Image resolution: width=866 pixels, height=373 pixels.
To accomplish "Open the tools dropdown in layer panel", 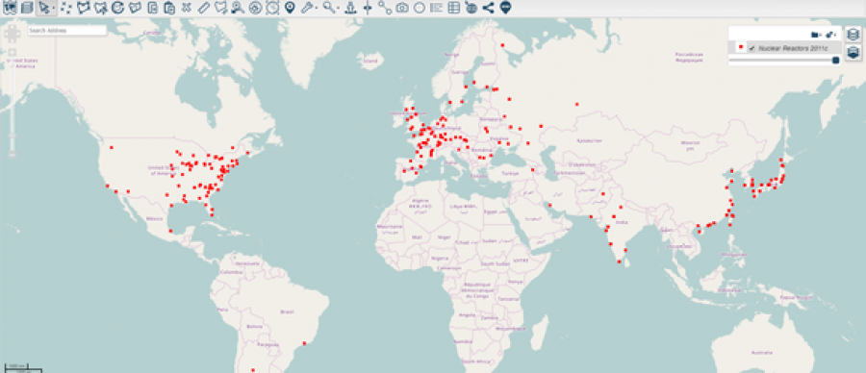I will tap(831, 35).
